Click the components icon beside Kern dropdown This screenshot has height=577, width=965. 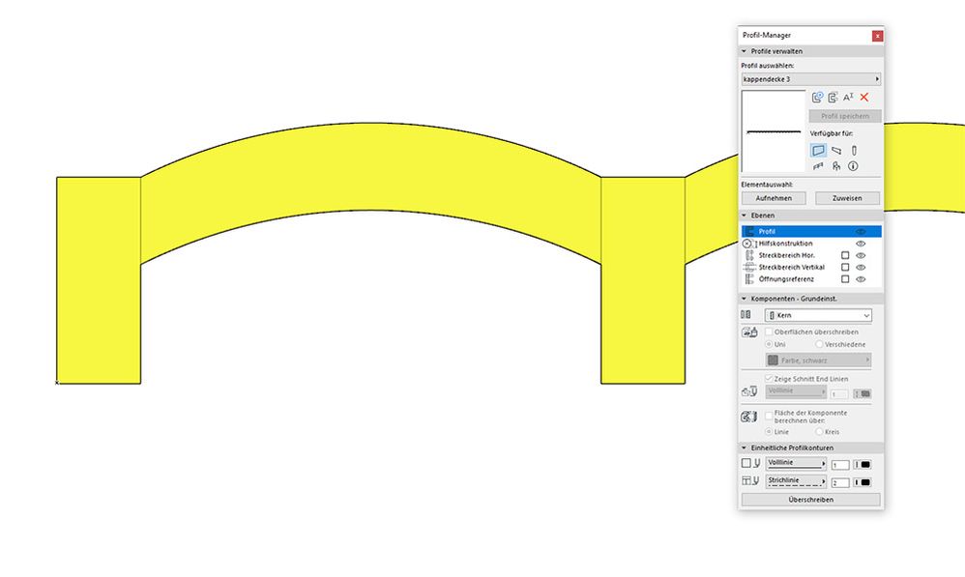click(x=746, y=315)
